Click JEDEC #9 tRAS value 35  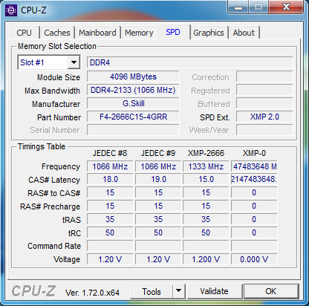coord(158,219)
